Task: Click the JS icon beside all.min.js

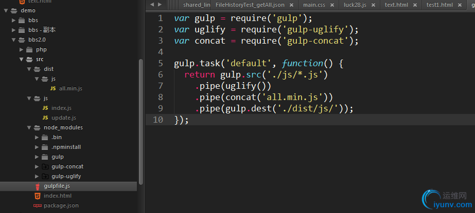Action: tap(53, 88)
